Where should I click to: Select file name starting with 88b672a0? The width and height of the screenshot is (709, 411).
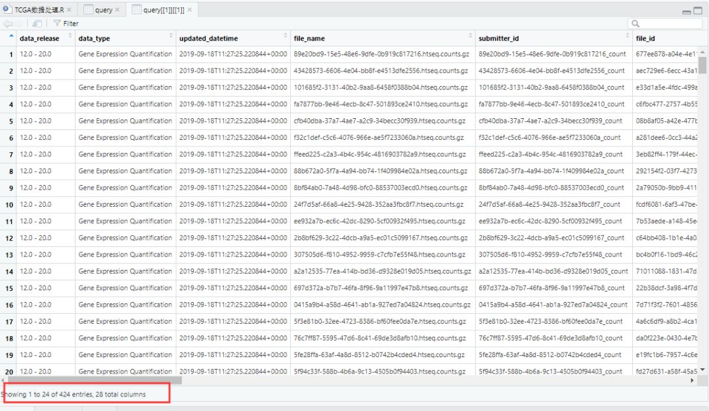(380, 171)
